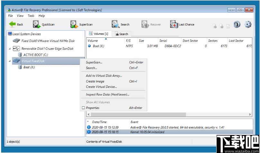Collapse the Virtual FixedDisk tree node
The height and width of the screenshot is (153, 260).
click(x=9, y=61)
